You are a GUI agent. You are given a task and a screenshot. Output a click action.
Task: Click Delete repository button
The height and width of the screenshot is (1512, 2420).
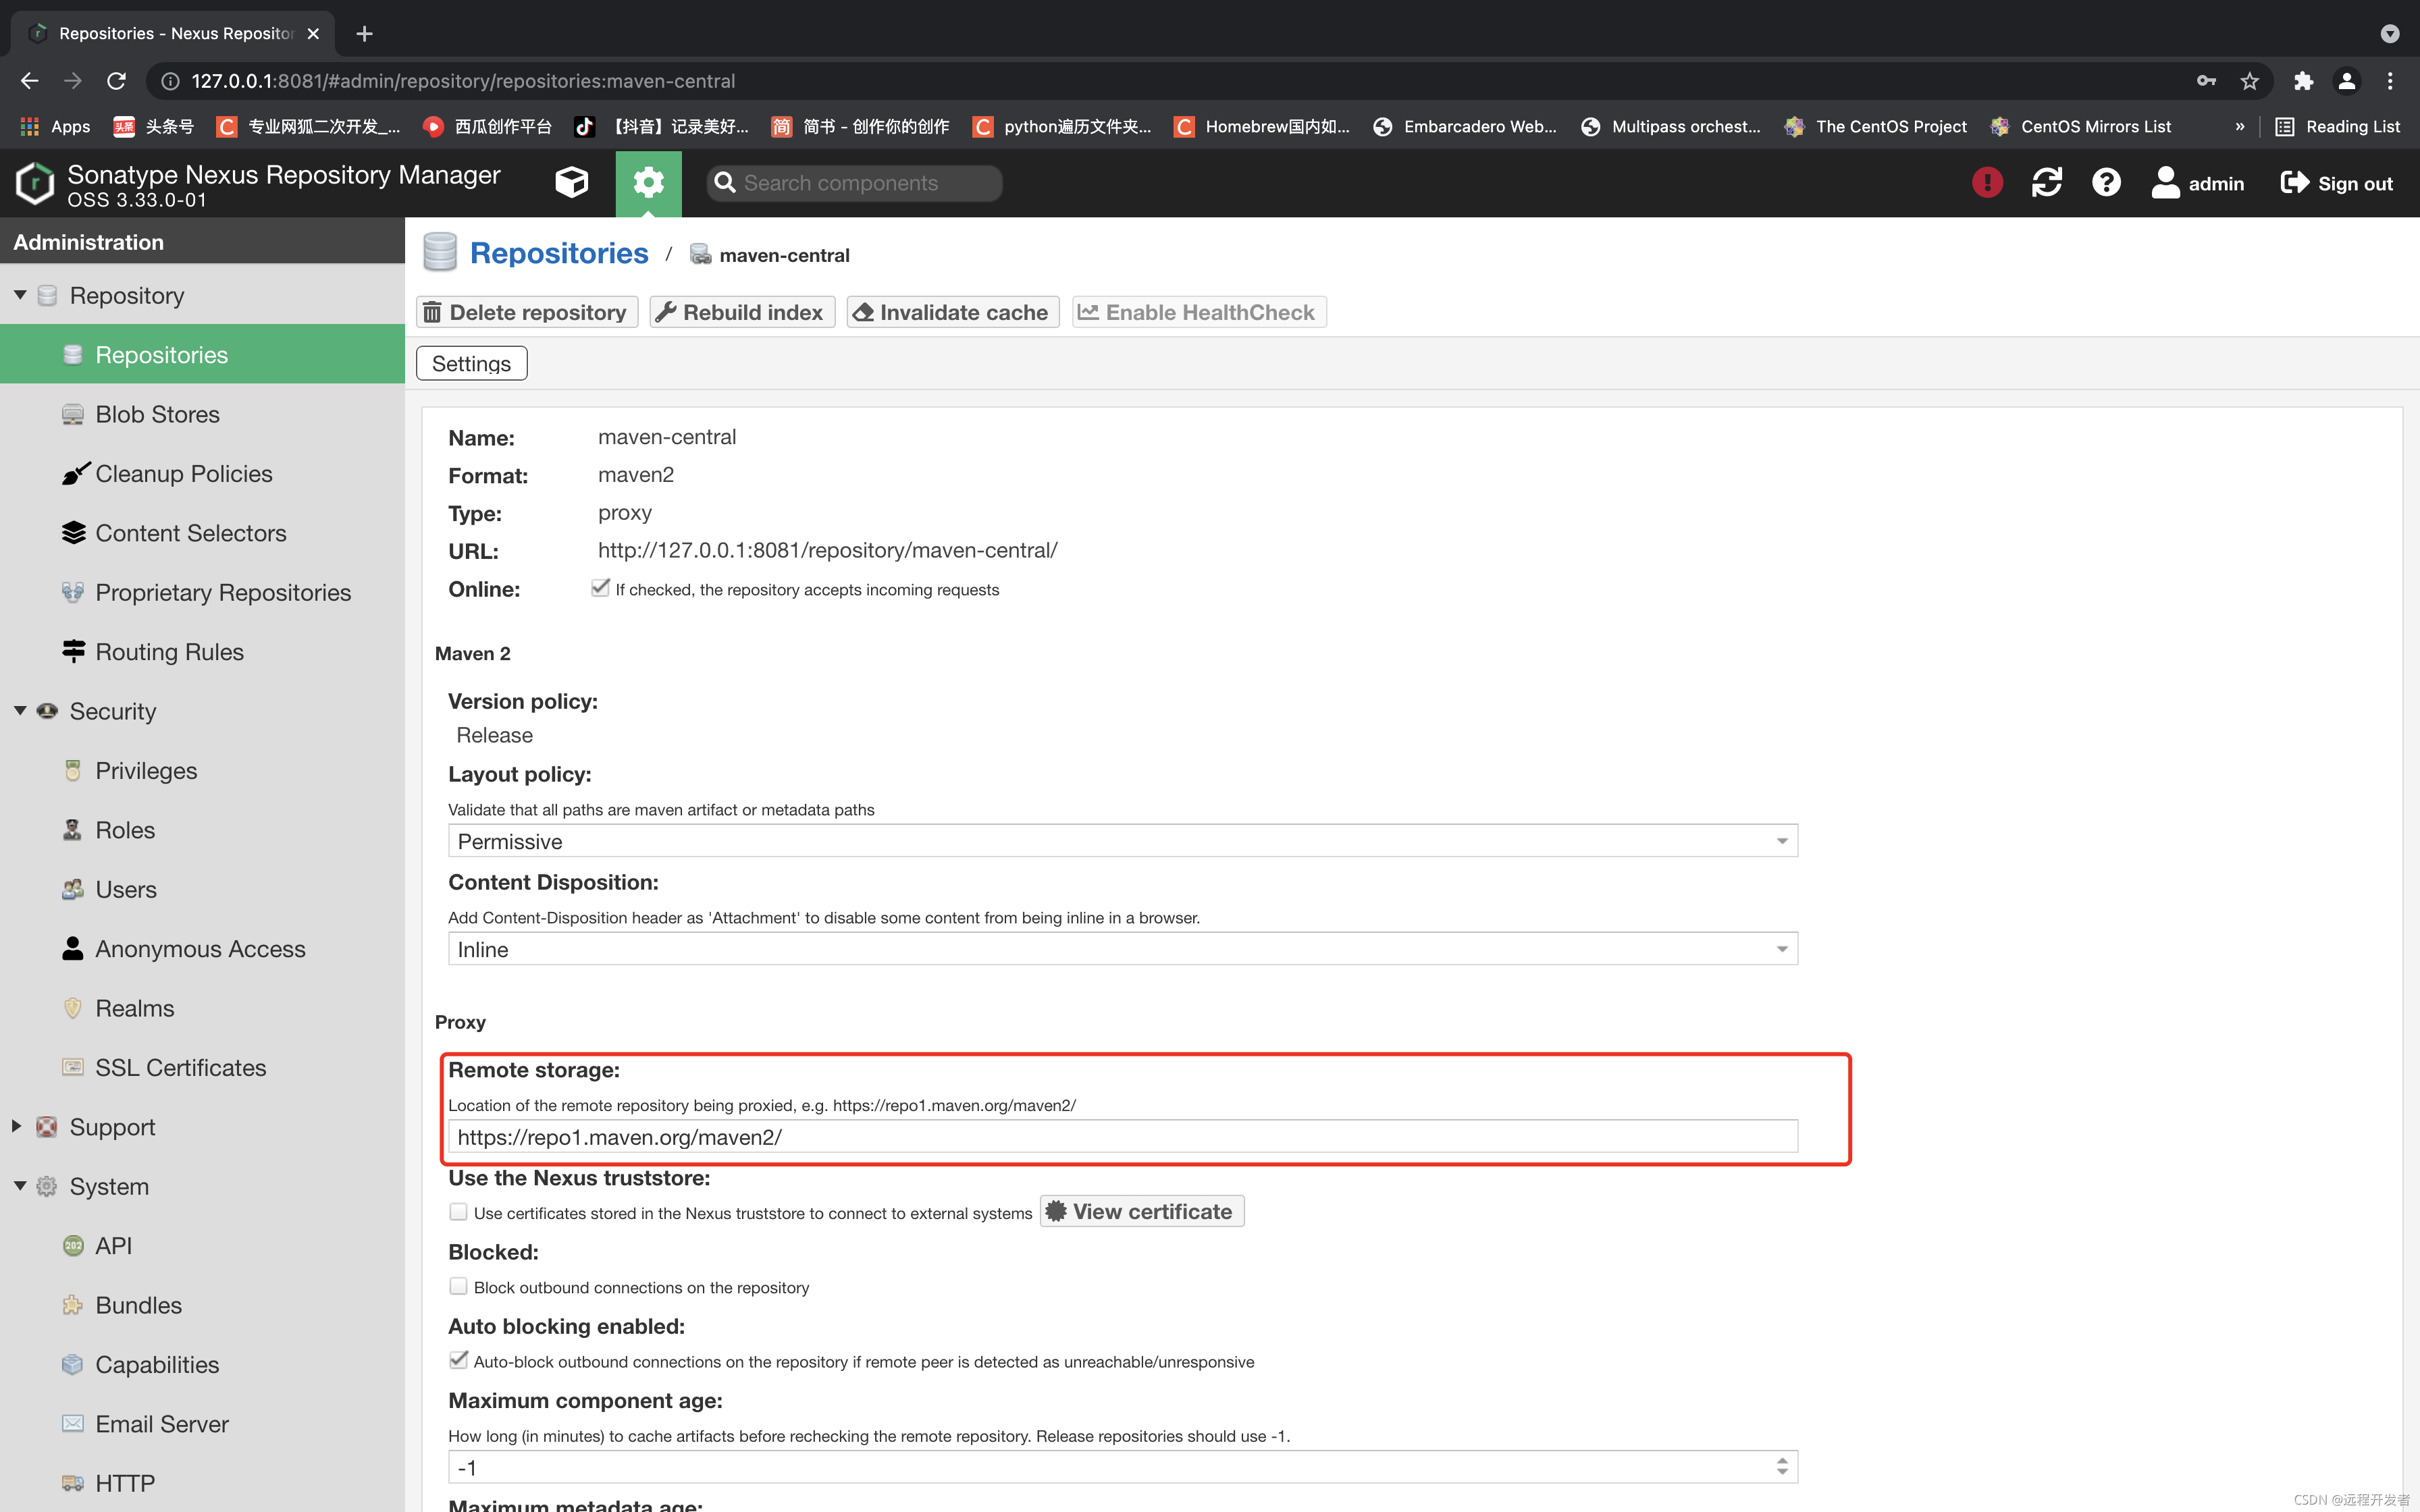point(527,312)
